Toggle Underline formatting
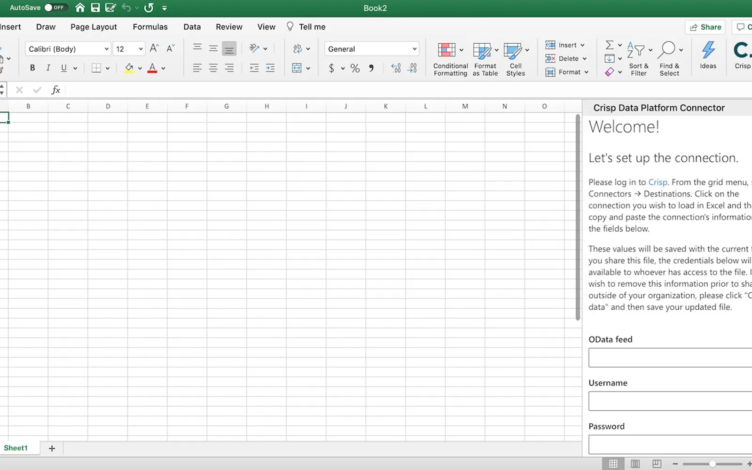This screenshot has height=470, width=752. coord(64,68)
